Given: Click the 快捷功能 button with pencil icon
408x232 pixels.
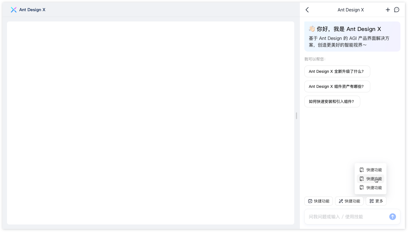Looking at the screenshot, I should [349, 201].
